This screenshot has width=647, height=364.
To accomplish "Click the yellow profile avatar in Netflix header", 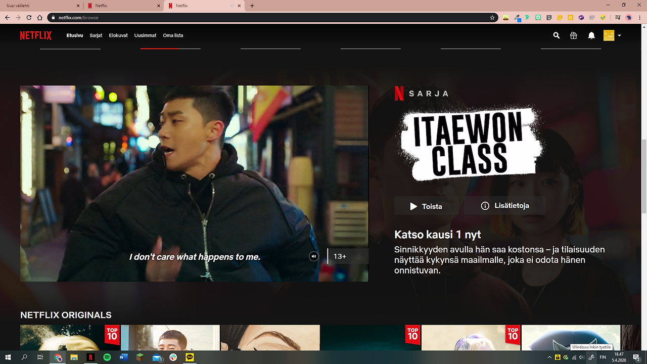I will [609, 35].
